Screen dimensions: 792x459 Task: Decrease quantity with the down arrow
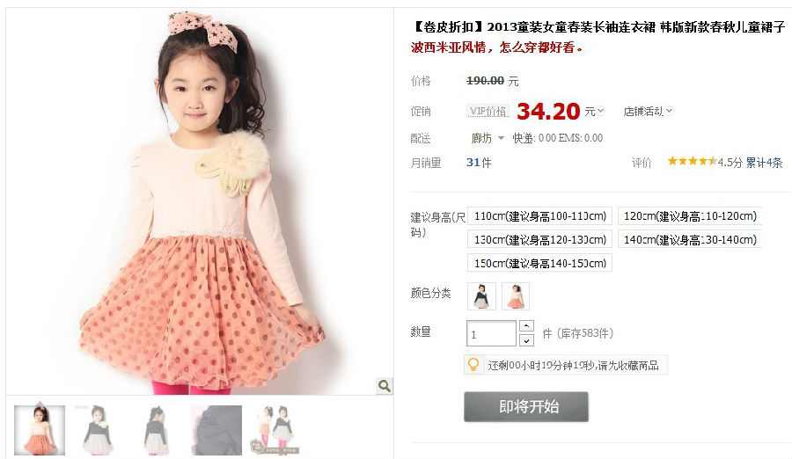[x=526, y=340]
